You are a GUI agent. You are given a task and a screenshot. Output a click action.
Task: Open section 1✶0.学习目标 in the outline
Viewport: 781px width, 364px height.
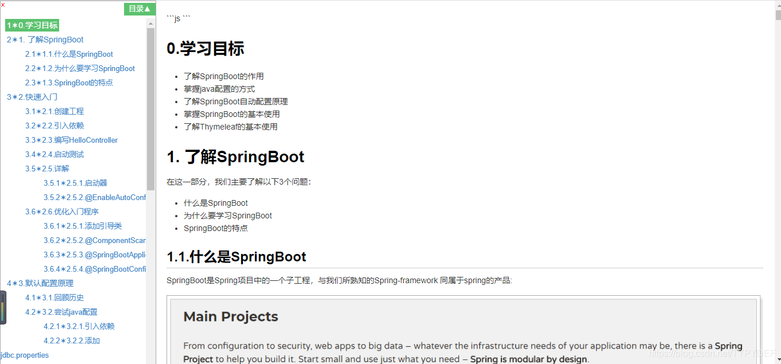pos(32,25)
